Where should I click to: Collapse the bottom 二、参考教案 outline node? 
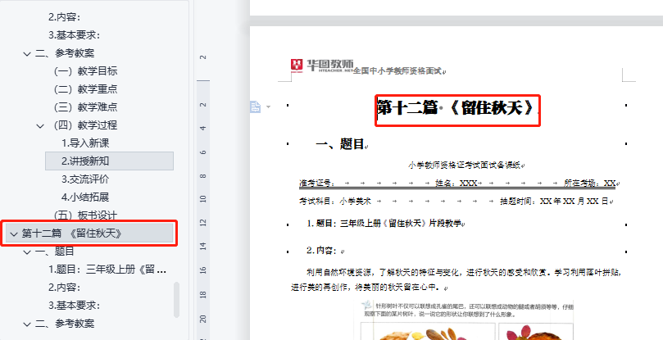pos(26,324)
